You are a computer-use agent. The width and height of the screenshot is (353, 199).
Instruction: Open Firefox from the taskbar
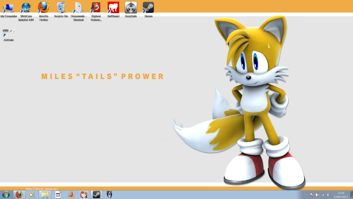click(x=19, y=195)
